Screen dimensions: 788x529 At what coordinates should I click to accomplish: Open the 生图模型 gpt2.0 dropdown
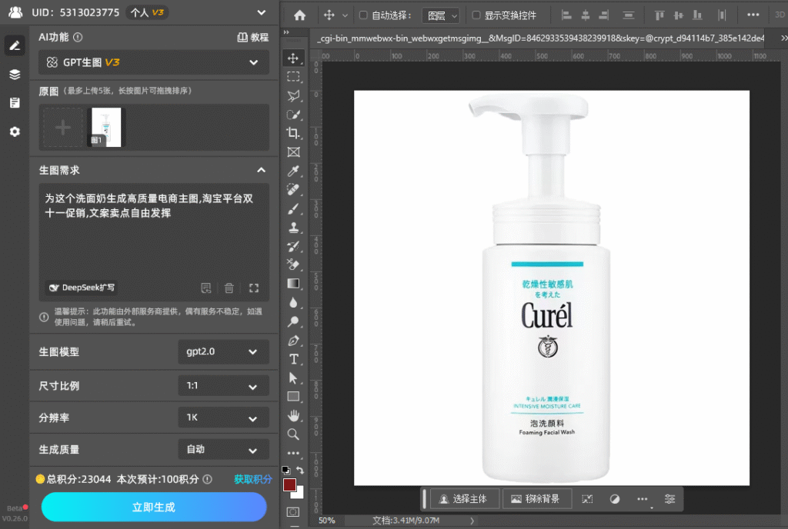point(224,352)
